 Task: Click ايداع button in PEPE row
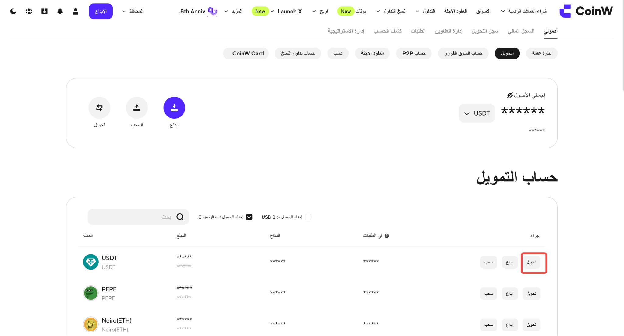click(x=510, y=294)
